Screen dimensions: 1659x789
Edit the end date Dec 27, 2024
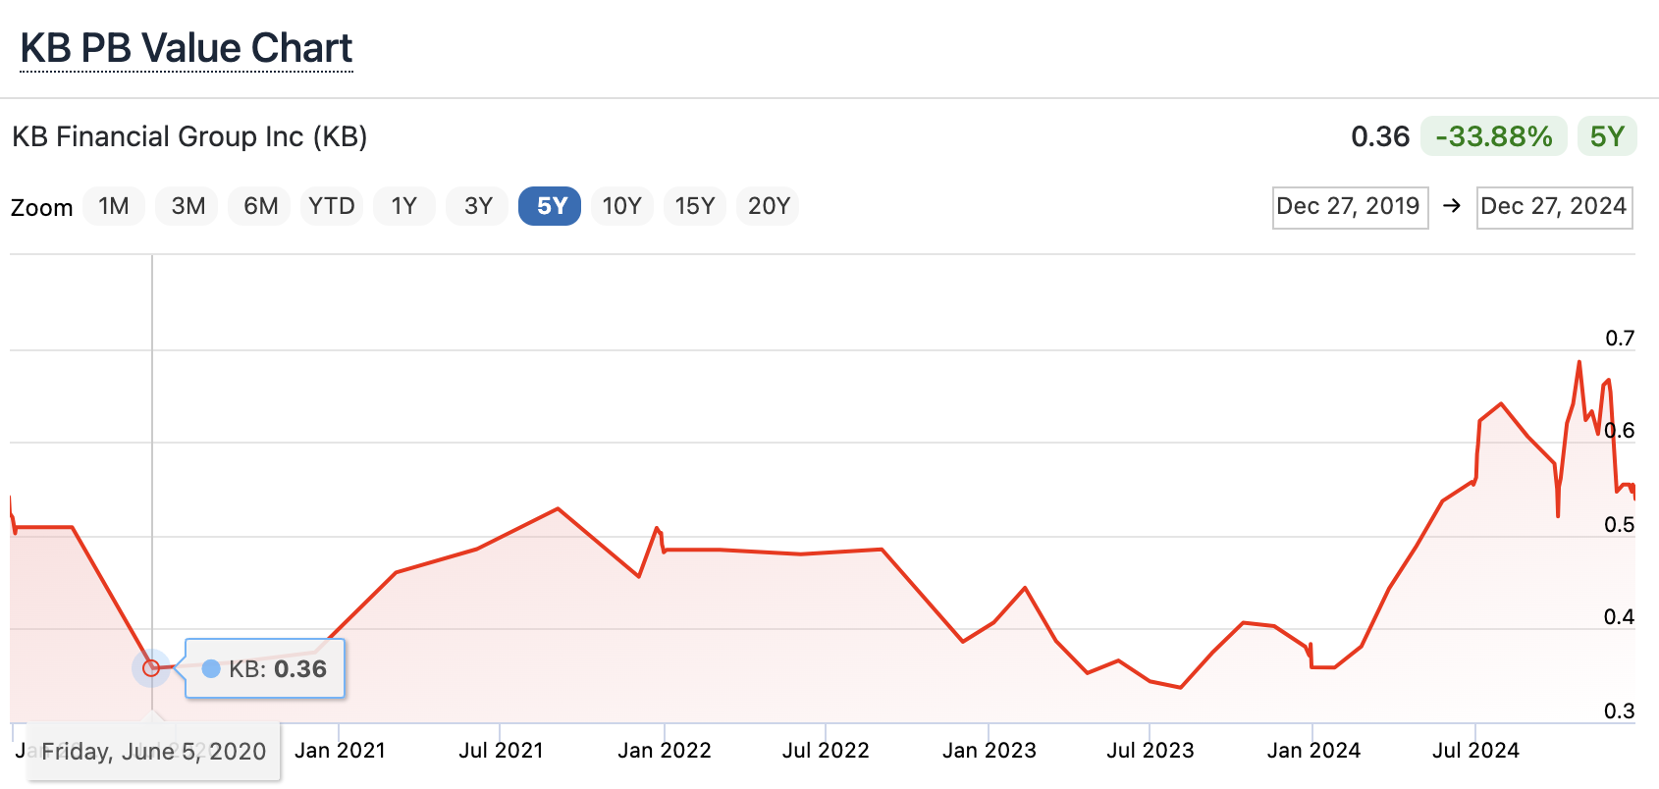[x=1554, y=207]
